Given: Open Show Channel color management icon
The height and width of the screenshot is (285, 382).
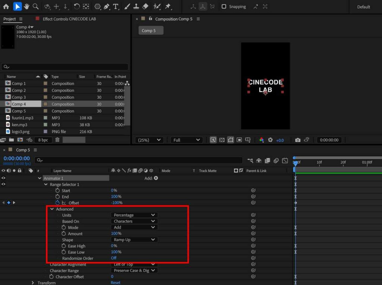Looking at the screenshot, I should (262, 140).
